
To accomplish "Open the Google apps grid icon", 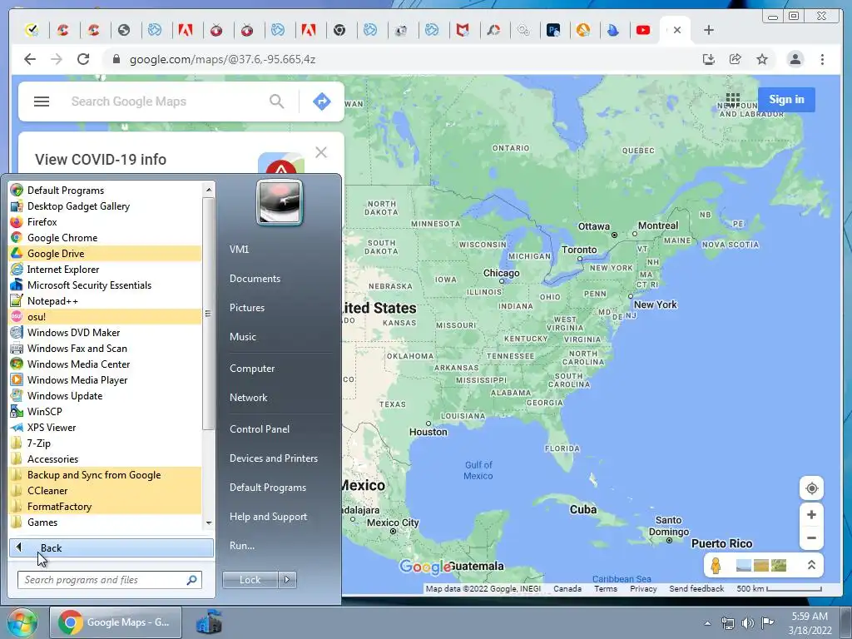I will 732,100.
